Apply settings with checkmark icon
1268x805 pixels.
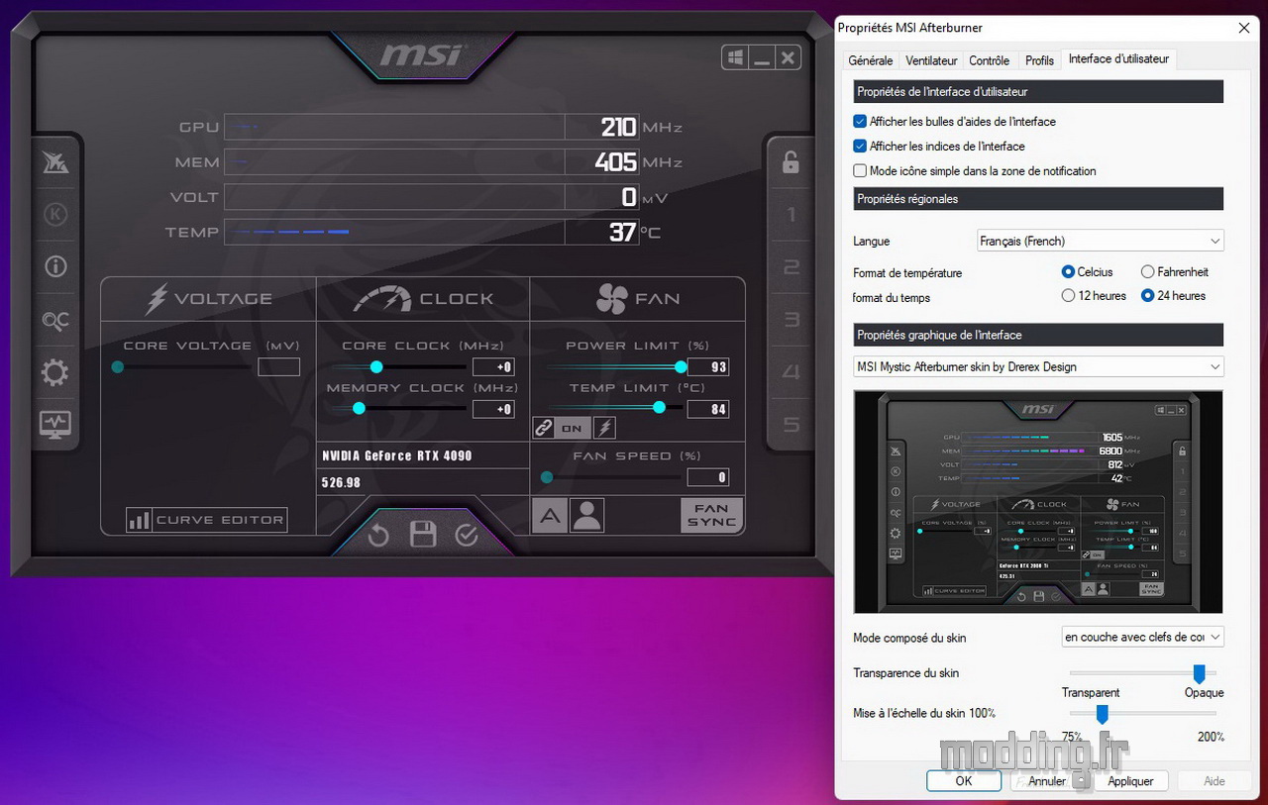(467, 536)
